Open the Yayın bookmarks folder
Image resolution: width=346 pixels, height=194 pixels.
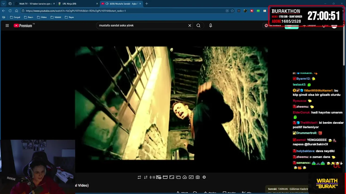tap(69, 17)
